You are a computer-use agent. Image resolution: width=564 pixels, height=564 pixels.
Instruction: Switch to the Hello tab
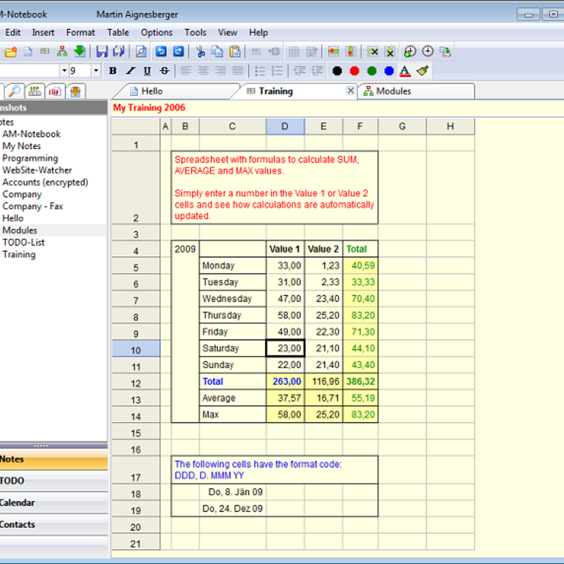click(x=176, y=91)
